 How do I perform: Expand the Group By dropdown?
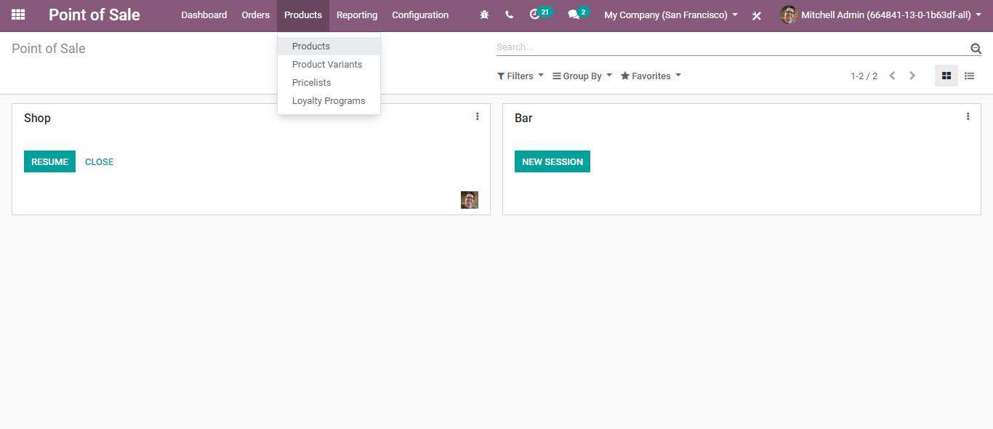tap(582, 76)
